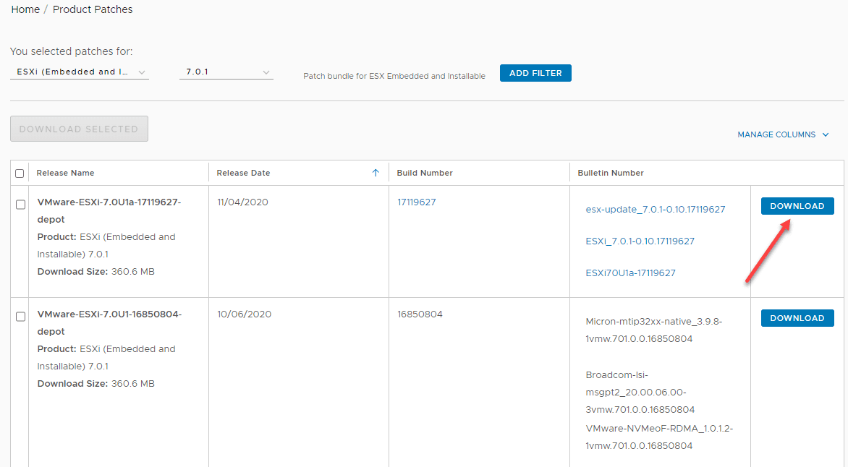Click the Bulletin Number column header
848x467 pixels.
click(x=611, y=173)
